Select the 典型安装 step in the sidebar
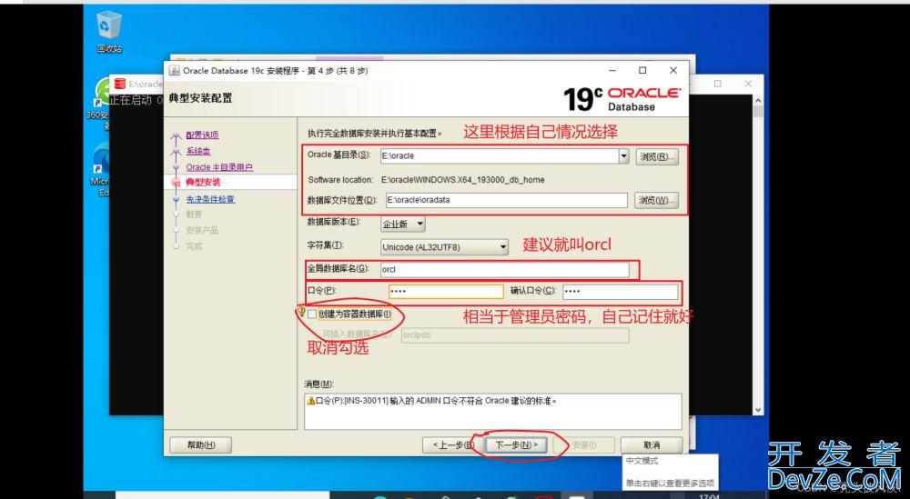 (x=203, y=182)
